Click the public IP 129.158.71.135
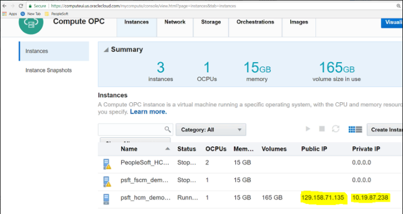 click(x=323, y=198)
